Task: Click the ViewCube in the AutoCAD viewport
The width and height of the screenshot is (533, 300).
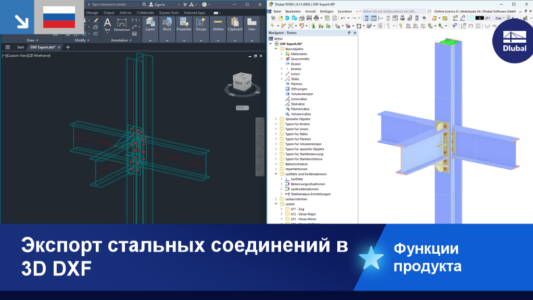Action: [x=242, y=82]
